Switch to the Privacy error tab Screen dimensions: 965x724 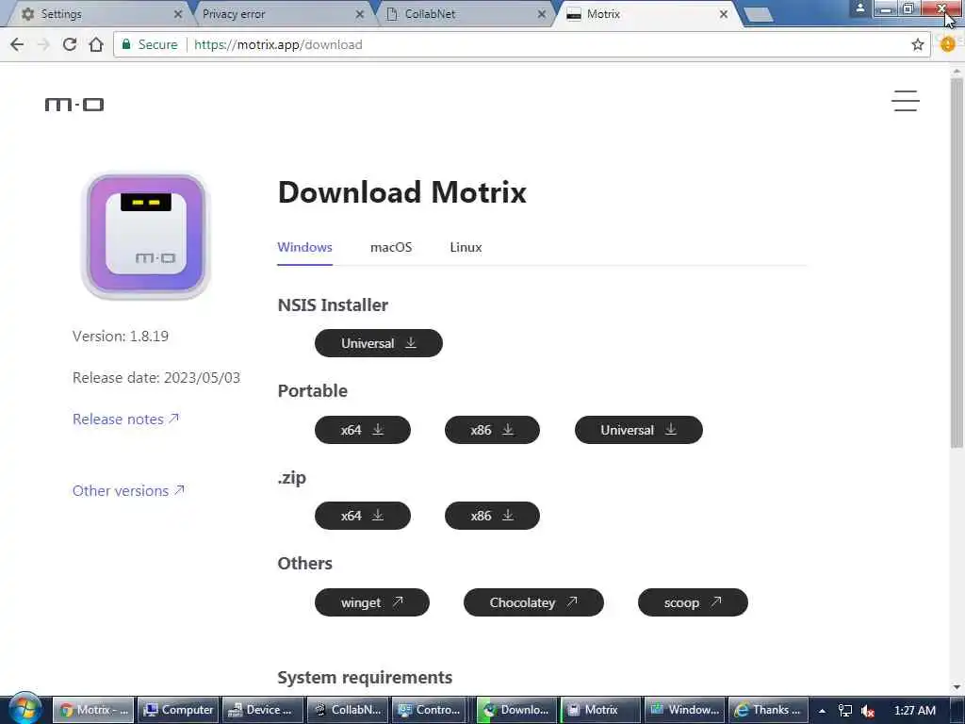(x=280, y=13)
